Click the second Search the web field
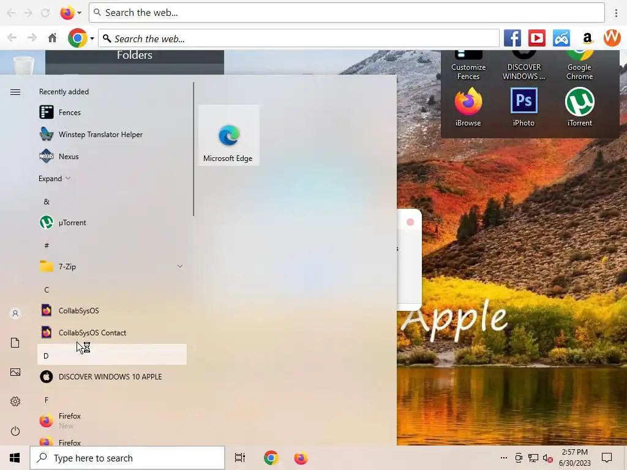Viewport: 627px width, 470px height. coord(299,39)
